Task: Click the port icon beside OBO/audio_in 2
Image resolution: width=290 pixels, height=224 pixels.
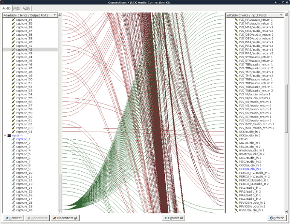Action: [x=236, y=169]
